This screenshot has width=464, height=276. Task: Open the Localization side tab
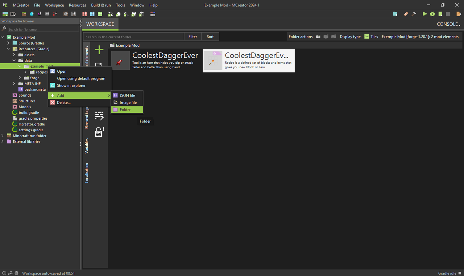pyautogui.click(x=87, y=173)
